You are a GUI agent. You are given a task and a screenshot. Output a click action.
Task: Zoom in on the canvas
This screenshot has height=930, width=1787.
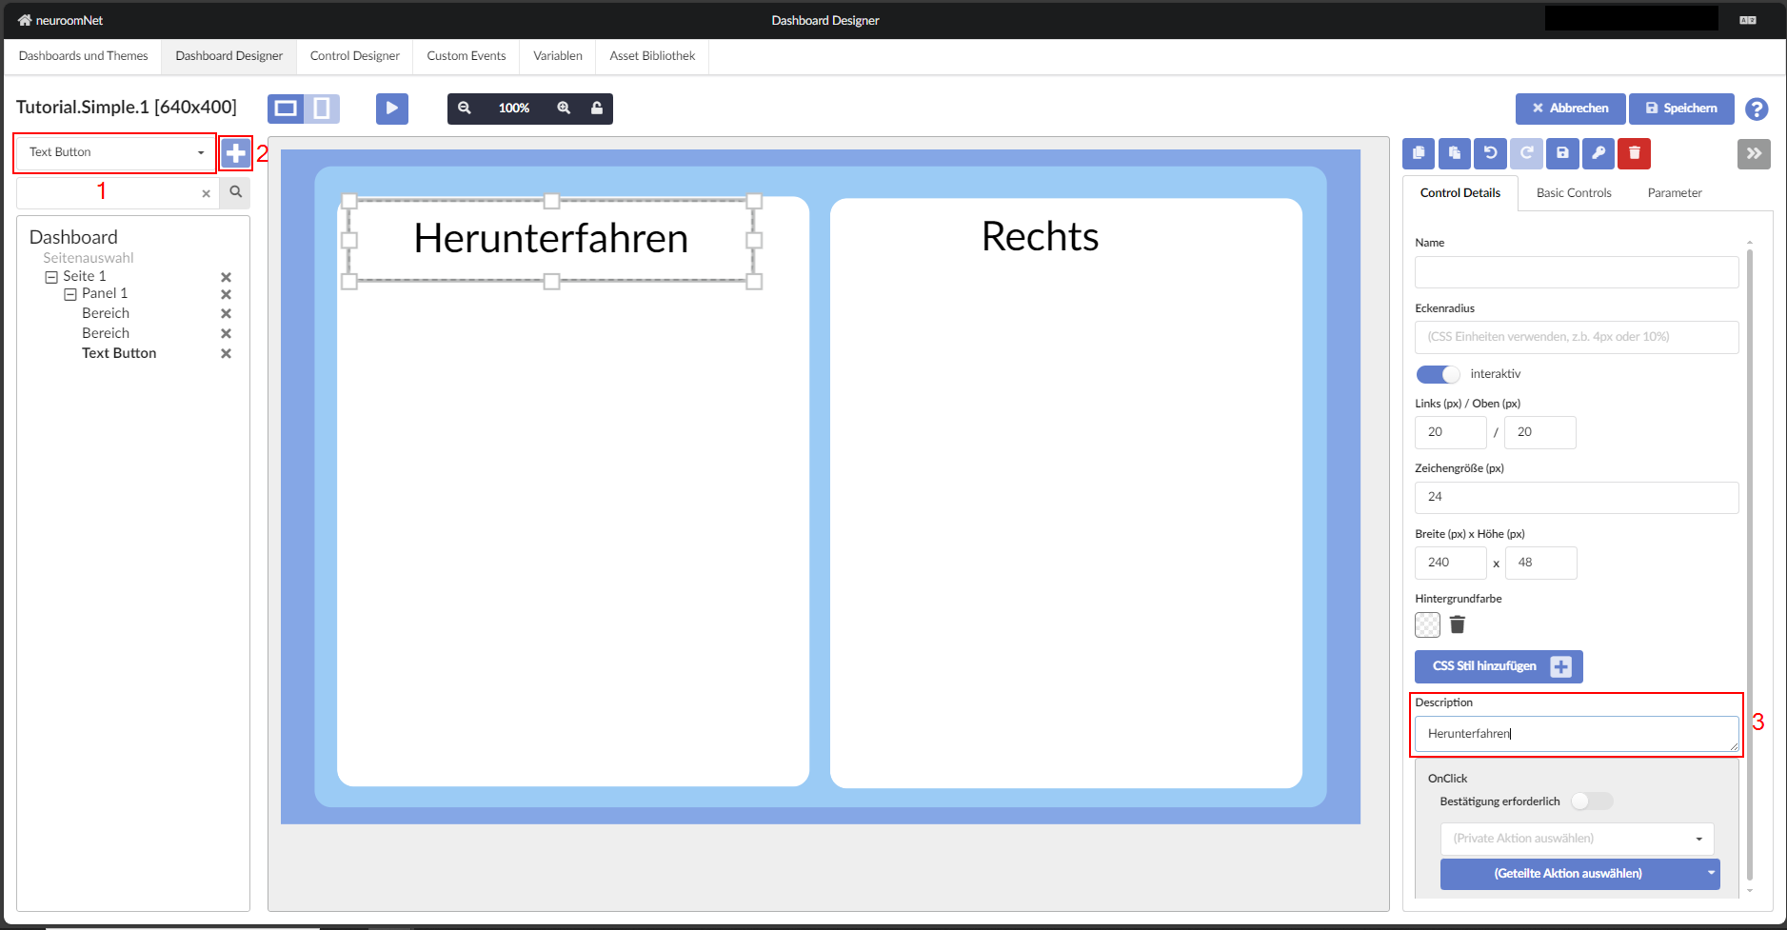(x=564, y=109)
